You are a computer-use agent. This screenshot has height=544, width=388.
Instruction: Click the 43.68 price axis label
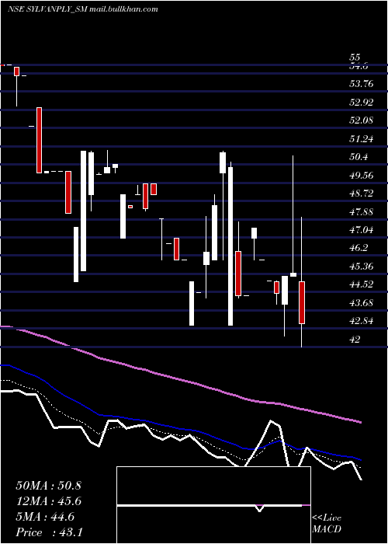(x=362, y=303)
